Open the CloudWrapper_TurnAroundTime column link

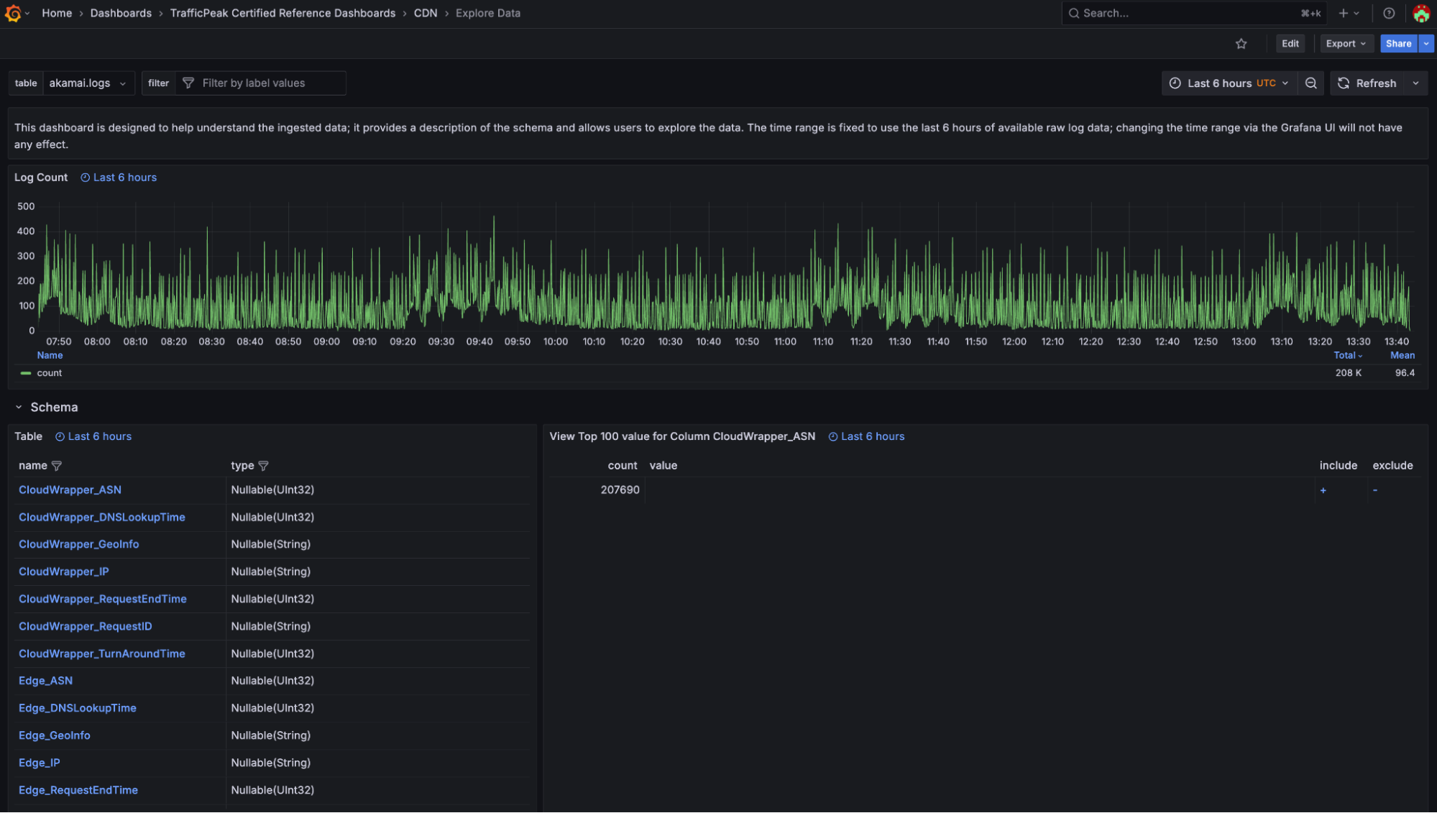point(102,653)
